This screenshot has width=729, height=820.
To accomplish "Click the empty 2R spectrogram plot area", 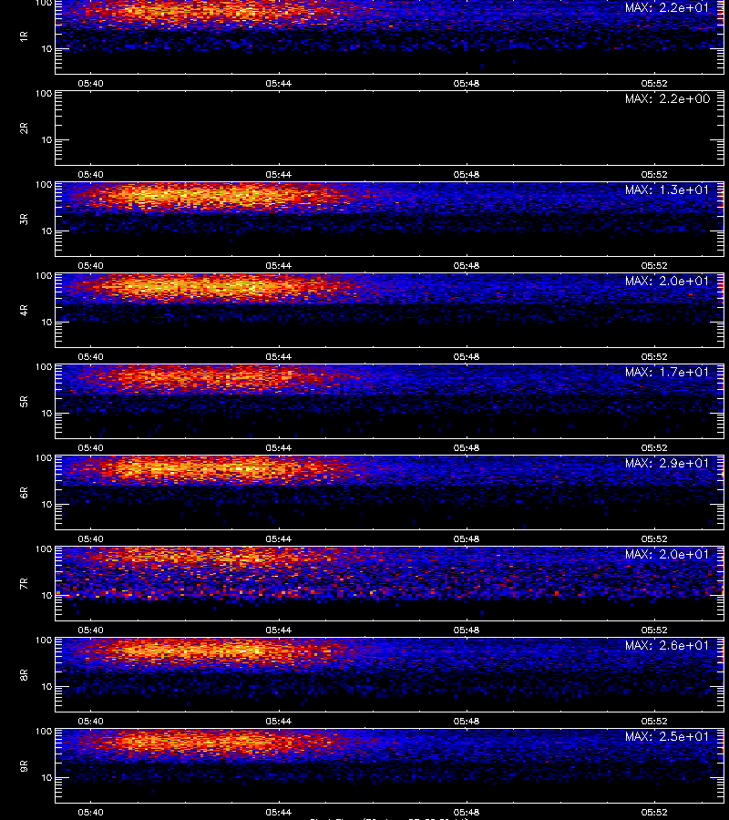I will pyautogui.click(x=389, y=128).
